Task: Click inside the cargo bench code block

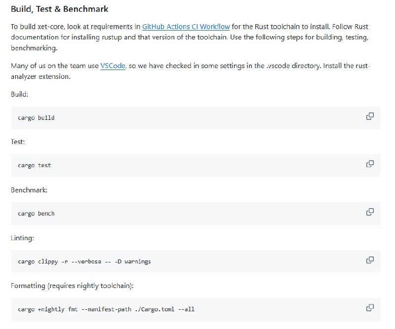Action: click(36, 213)
